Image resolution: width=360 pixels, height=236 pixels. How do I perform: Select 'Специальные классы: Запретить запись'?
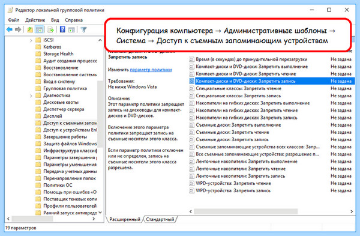(x=238, y=96)
